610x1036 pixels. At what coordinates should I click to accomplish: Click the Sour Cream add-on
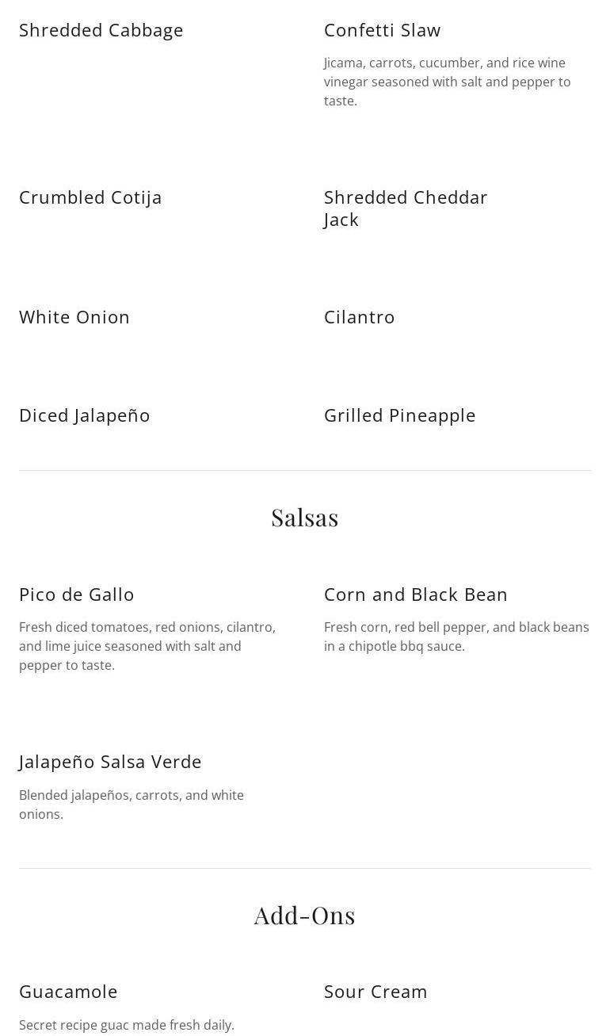pyautogui.click(x=376, y=992)
